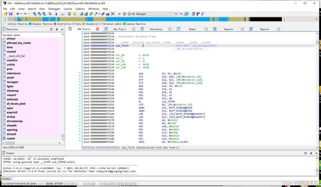Jump back with the left arrow icon
321x187 pixels.
(18, 14)
